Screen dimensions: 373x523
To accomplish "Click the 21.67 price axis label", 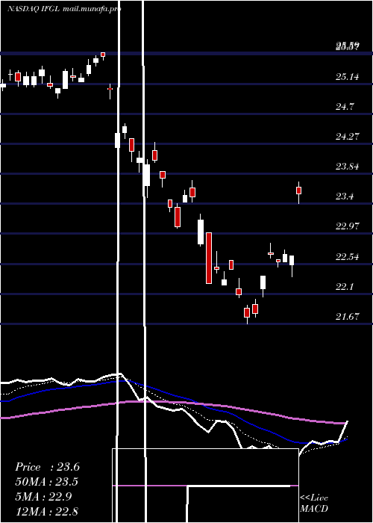I will click(348, 317).
